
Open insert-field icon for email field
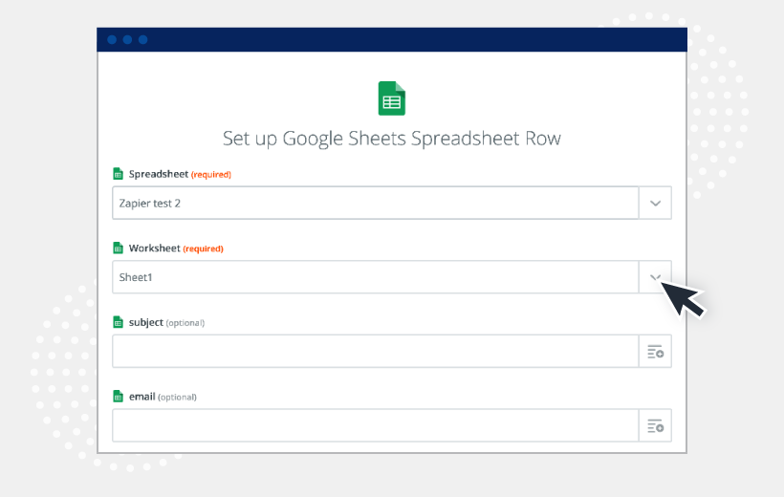tap(655, 425)
